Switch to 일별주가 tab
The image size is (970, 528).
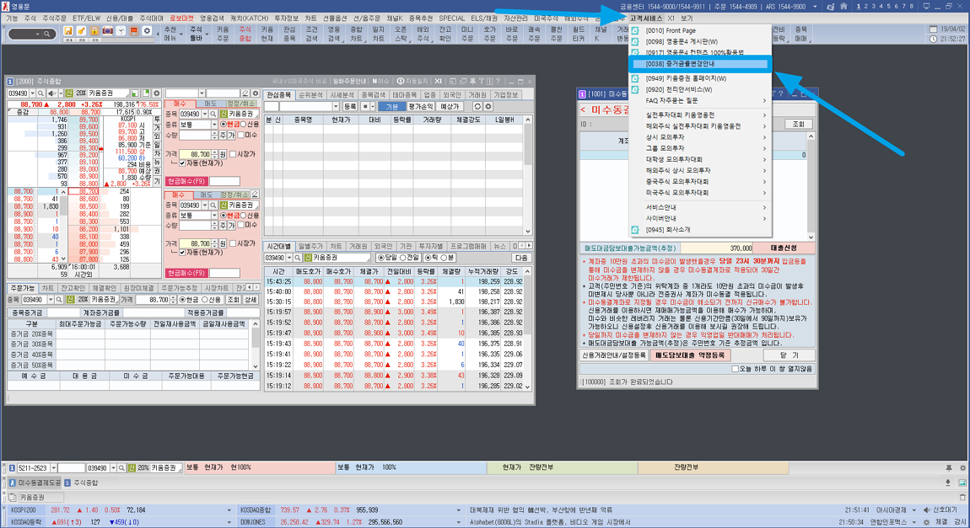310,246
